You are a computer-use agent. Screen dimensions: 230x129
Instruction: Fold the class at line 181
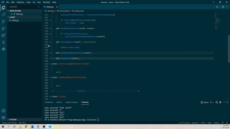[x=50, y=64]
